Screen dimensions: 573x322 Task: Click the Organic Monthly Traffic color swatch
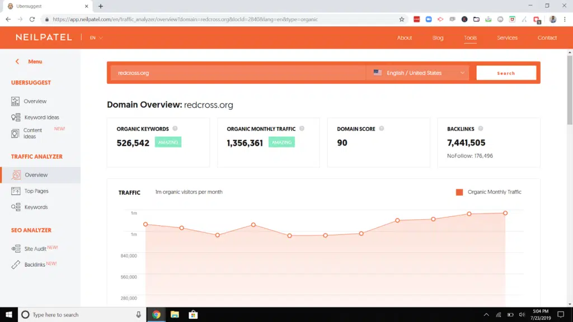coord(459,192)
